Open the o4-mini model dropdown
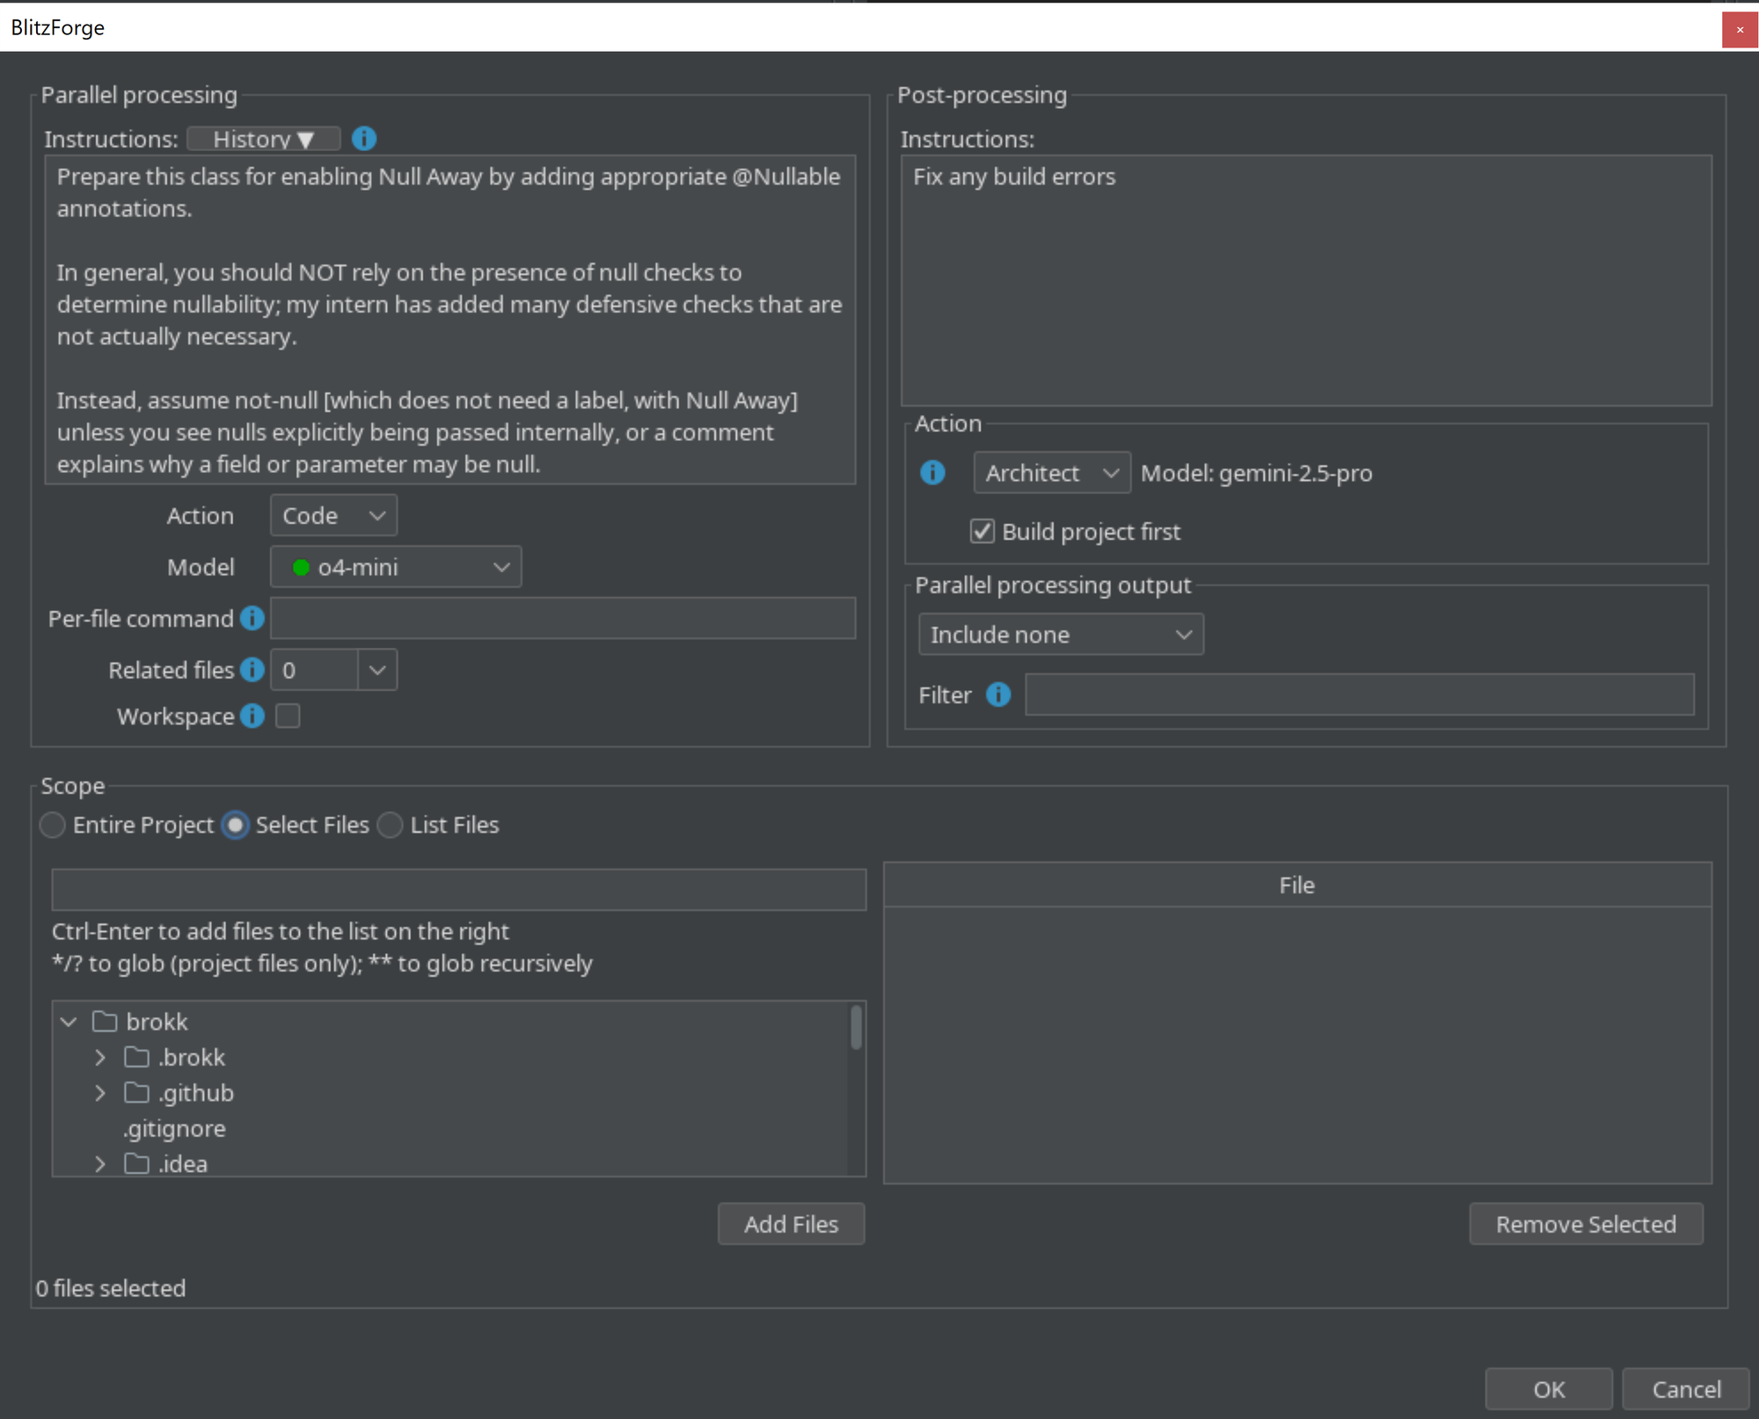This screenshot has height=1419, width=1759. tap(395, 567)
